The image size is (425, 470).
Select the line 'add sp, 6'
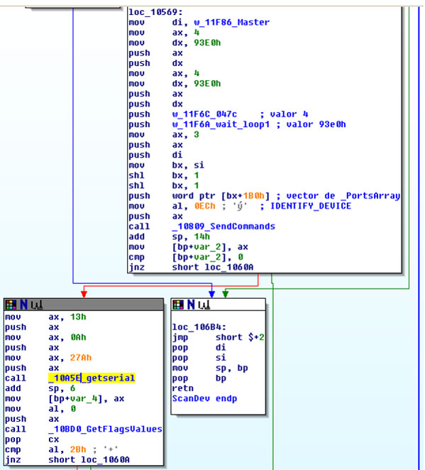point(40,388)
